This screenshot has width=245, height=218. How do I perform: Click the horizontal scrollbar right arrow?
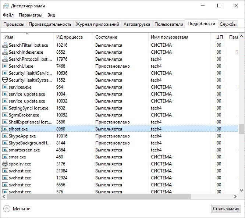click(x=235, y=196)
